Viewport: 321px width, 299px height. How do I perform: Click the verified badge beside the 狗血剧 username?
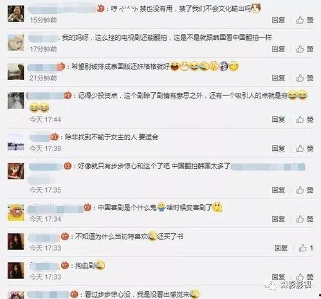tap(65, 265)
